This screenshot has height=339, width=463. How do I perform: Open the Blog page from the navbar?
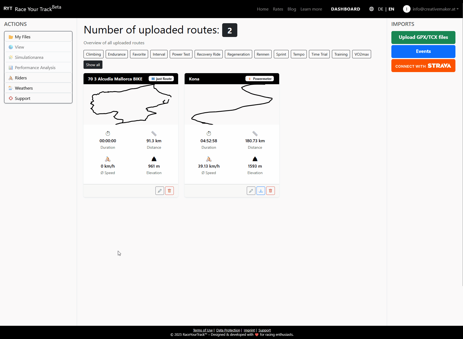[x=292, y=9]
